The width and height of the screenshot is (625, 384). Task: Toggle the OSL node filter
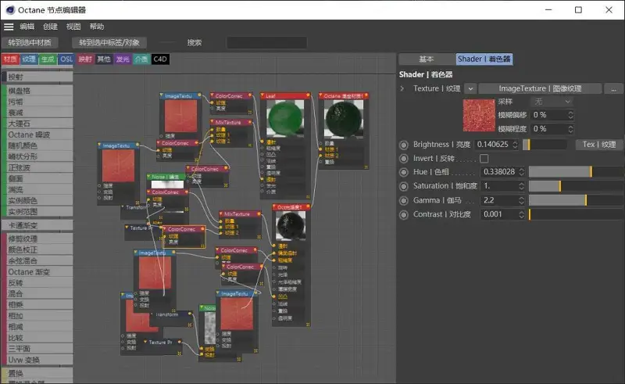coord(66,59)
